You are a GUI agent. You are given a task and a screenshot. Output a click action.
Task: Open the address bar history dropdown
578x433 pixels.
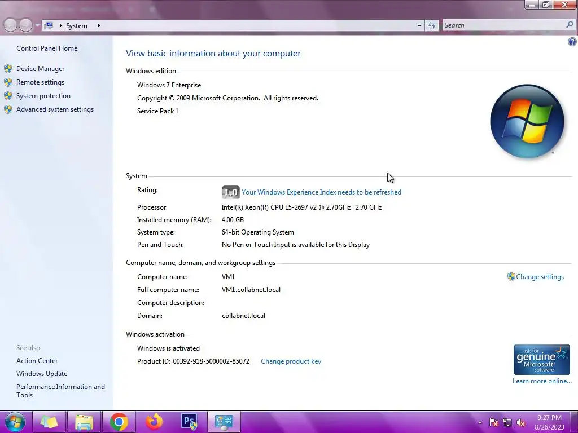[419, 26]
